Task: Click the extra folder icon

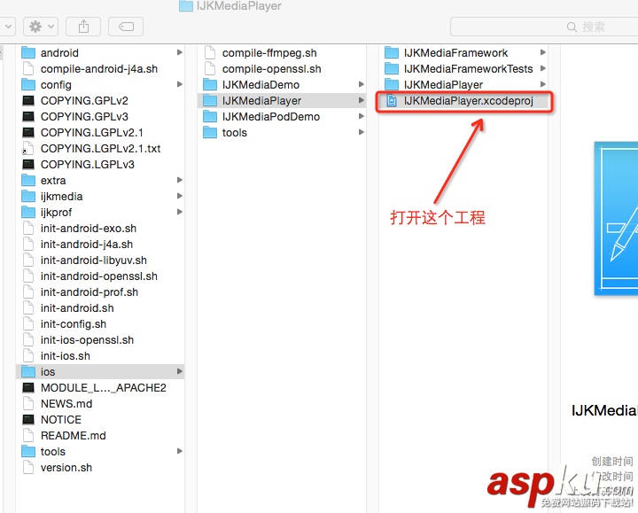Action: pos(28,180)
